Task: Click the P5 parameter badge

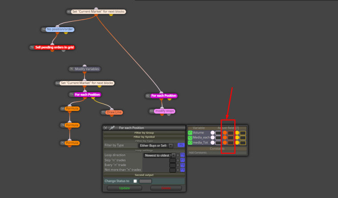Action: 181,145
